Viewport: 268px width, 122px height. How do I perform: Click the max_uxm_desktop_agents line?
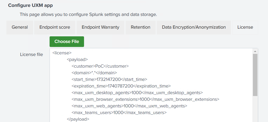pyautogui.click(x=137, y=93)
